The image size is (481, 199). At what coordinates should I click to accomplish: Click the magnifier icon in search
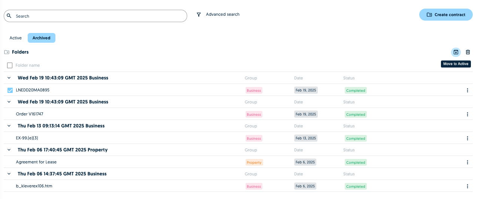[9, 16]
